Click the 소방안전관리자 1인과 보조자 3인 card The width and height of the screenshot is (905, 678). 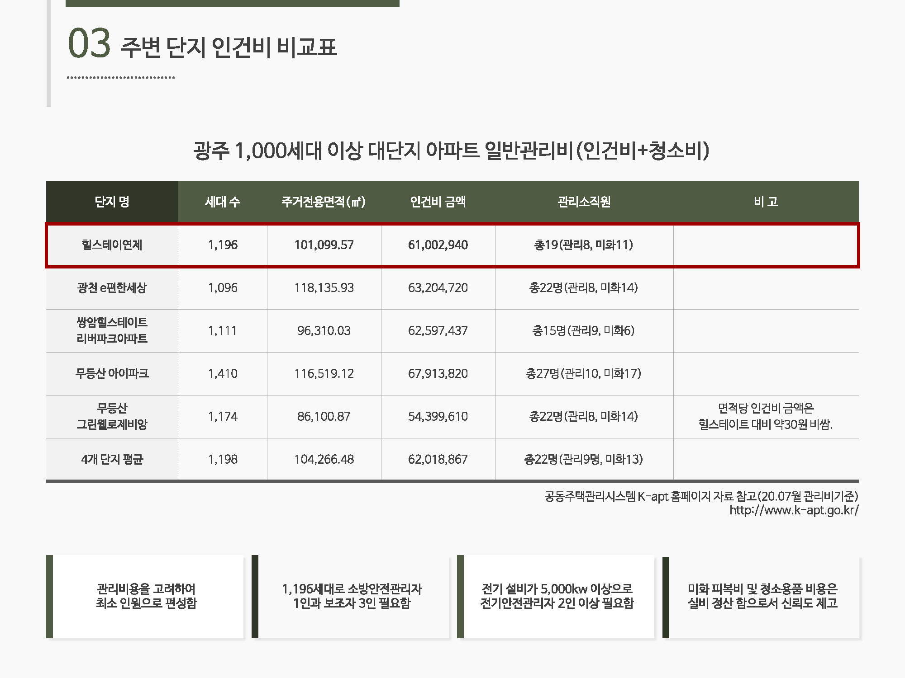click(352, 596)
